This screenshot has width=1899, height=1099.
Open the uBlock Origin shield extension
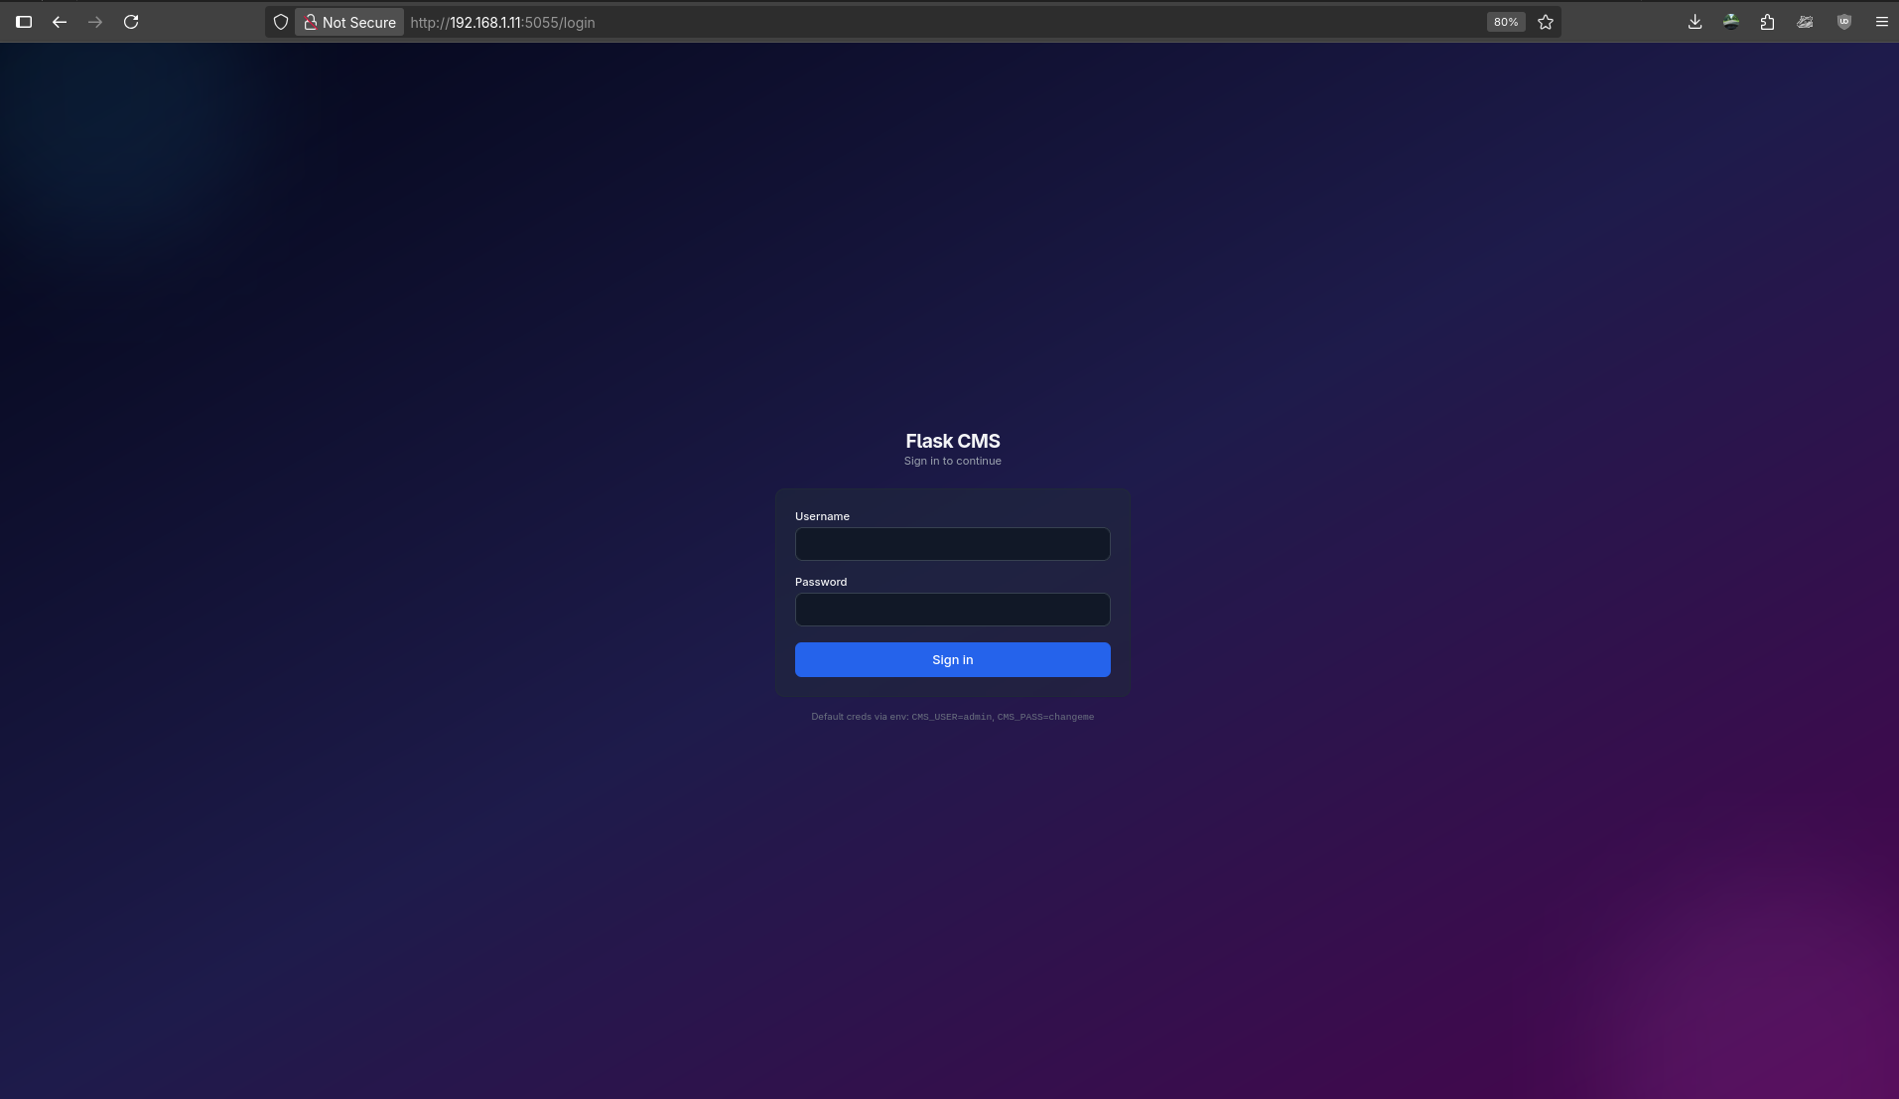pos(1844,22)
